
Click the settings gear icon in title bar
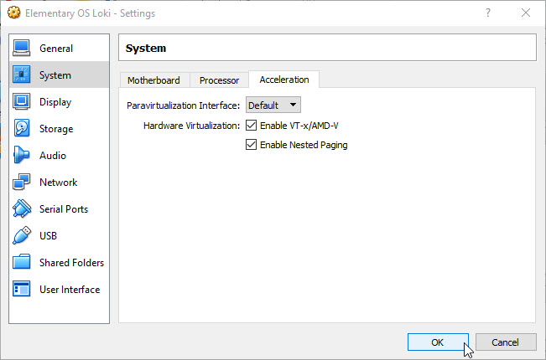point(14,13)
